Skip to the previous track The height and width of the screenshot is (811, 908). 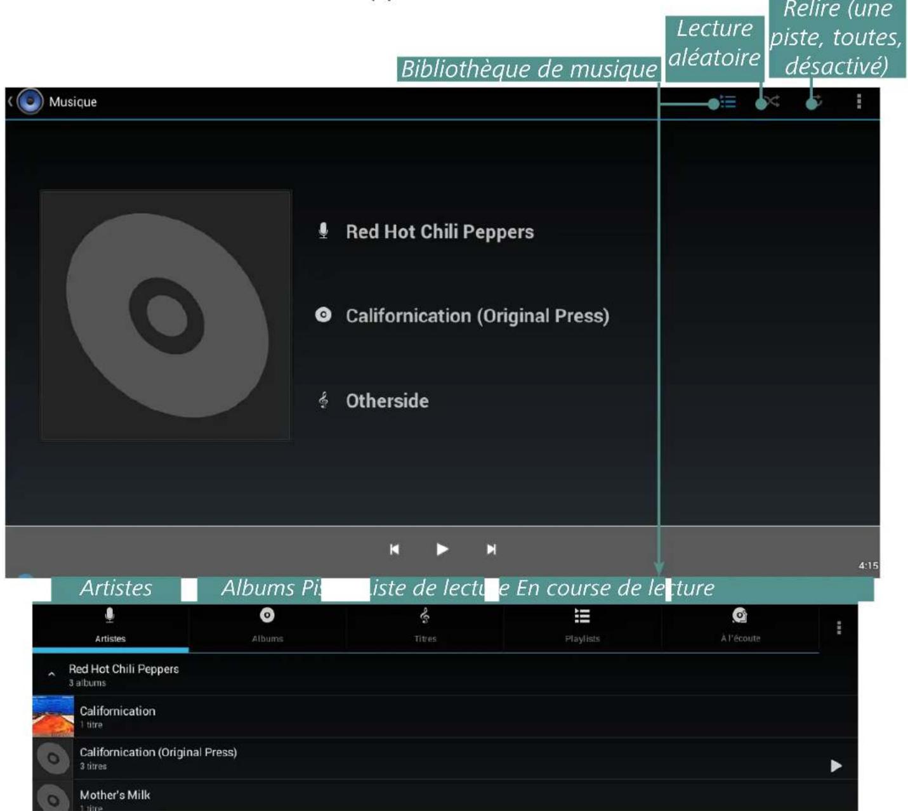pyautogui.click(x=394, y=549)
